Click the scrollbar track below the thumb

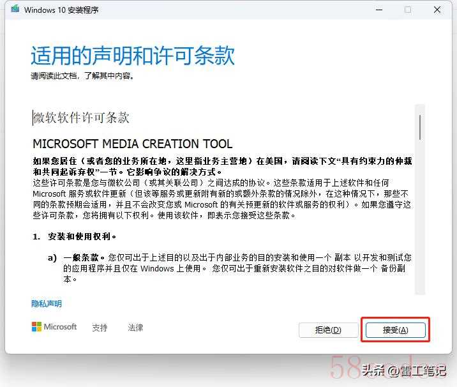pyautogui.click(x=419, y=224)
